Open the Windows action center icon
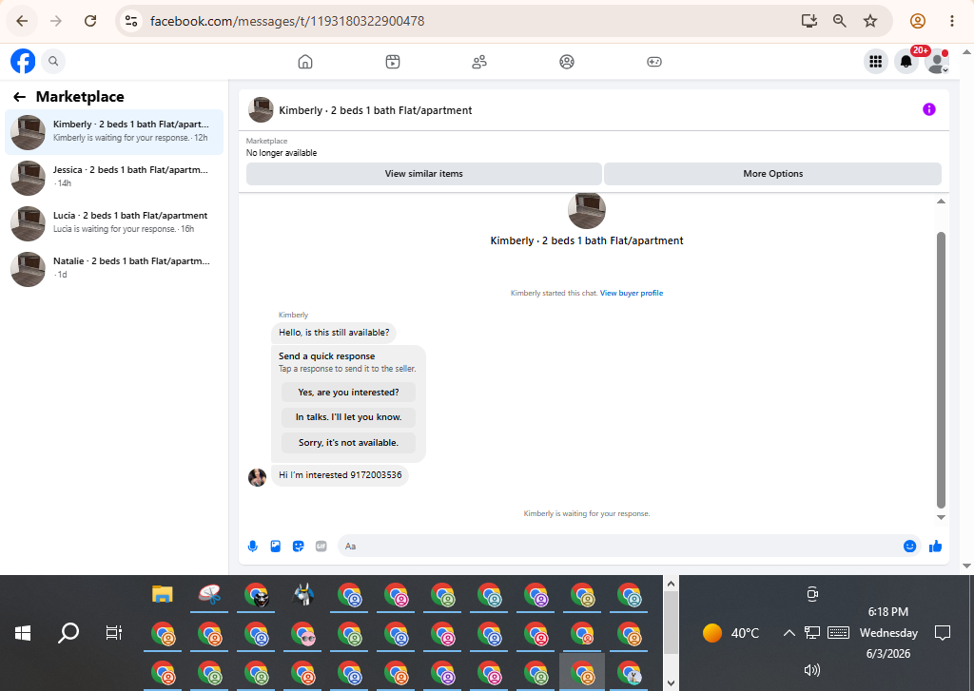The width and height of the screenshot is (974, 691). coord(943,633)
